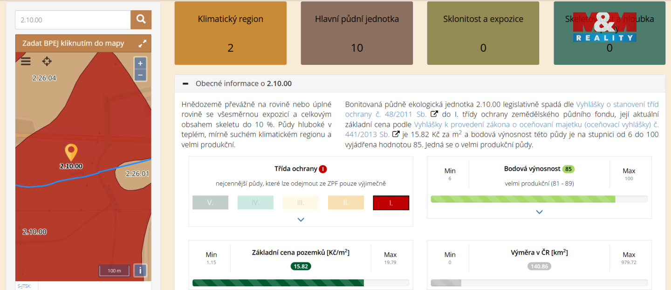Image resolution: width=671 pixels, height=290 pixels.
Task: Click the green Bodová výnosnost progress bar
Action: (x=523, y=199)
